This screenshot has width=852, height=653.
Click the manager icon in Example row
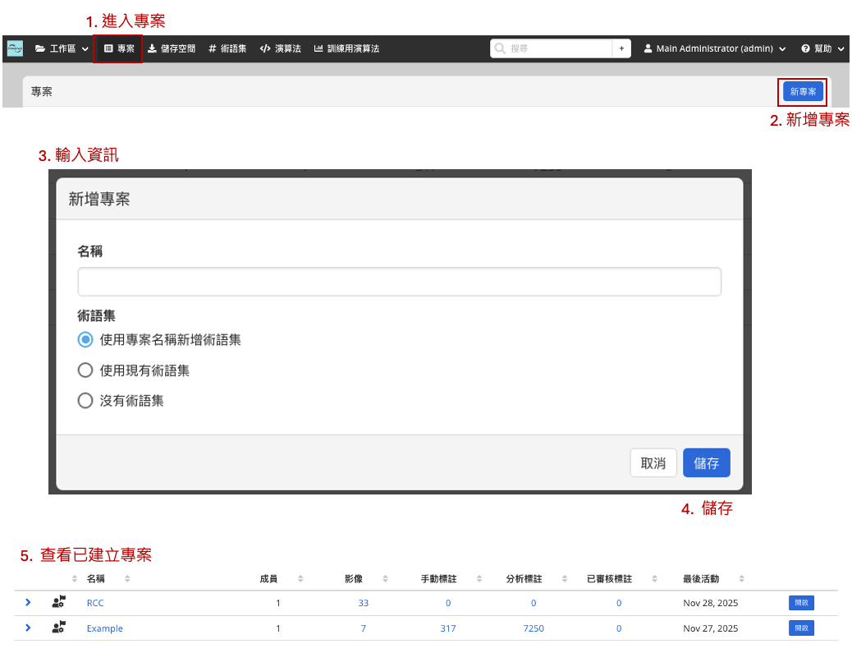[x=58, y=628]
